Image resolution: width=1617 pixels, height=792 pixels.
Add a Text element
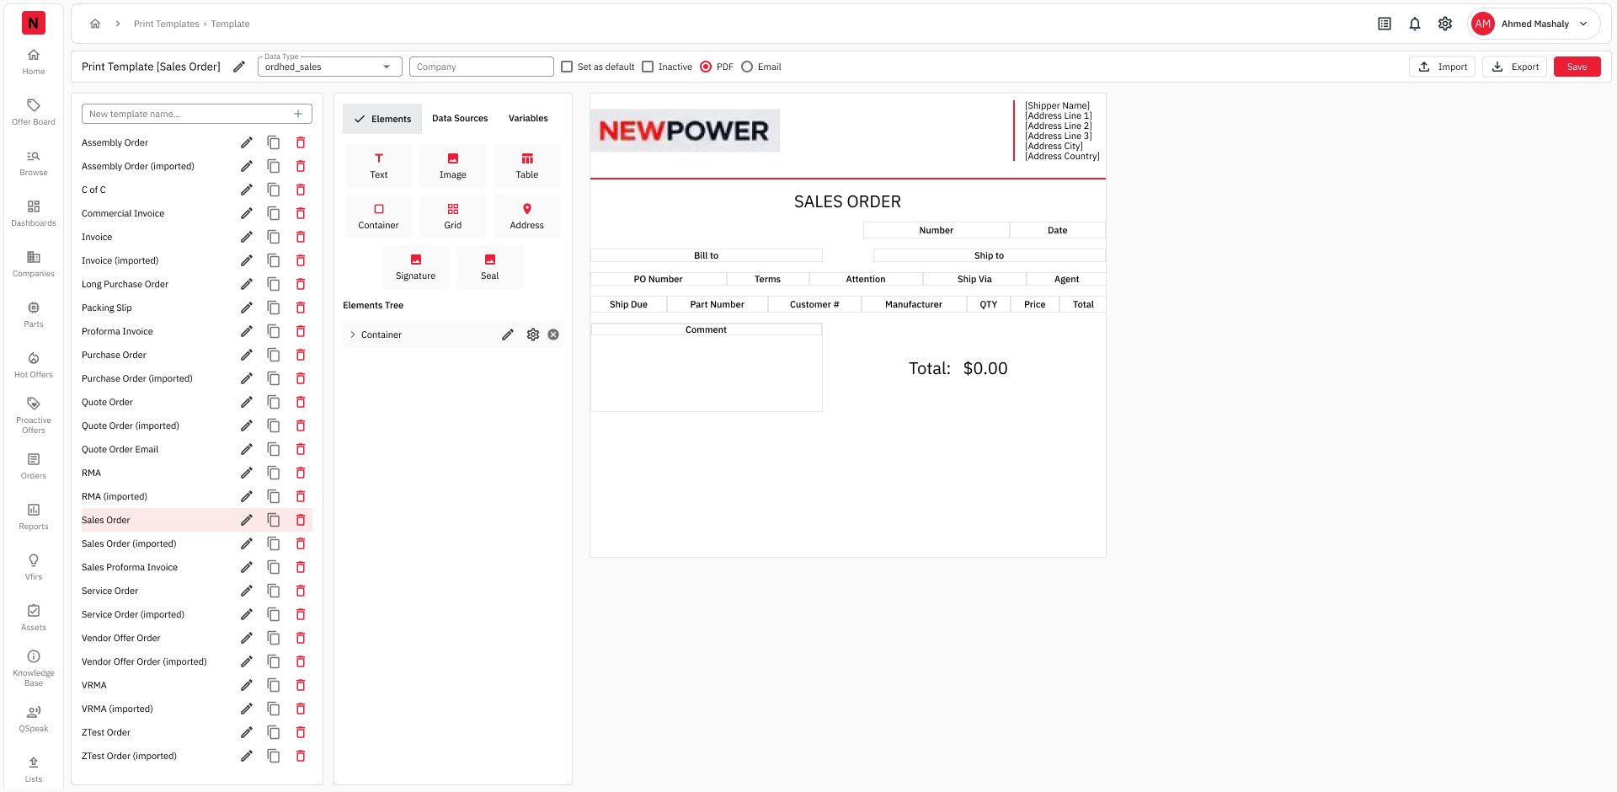click(x=379, y=166)
